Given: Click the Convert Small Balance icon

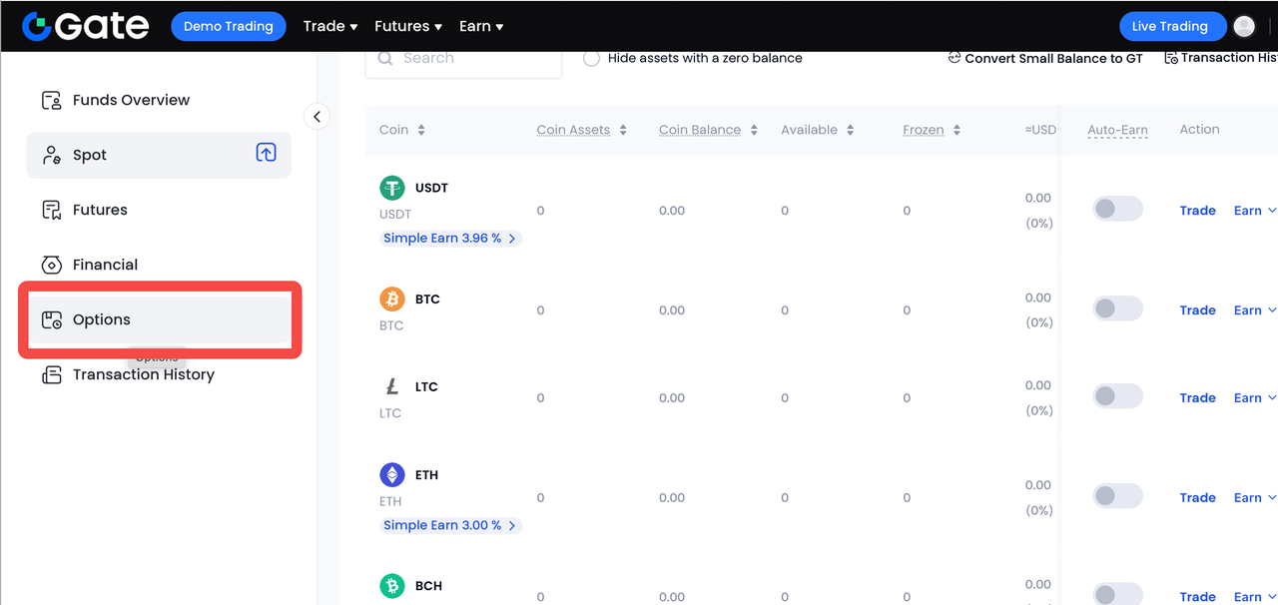Looking at the screenshot, I should tap(955, 58).
